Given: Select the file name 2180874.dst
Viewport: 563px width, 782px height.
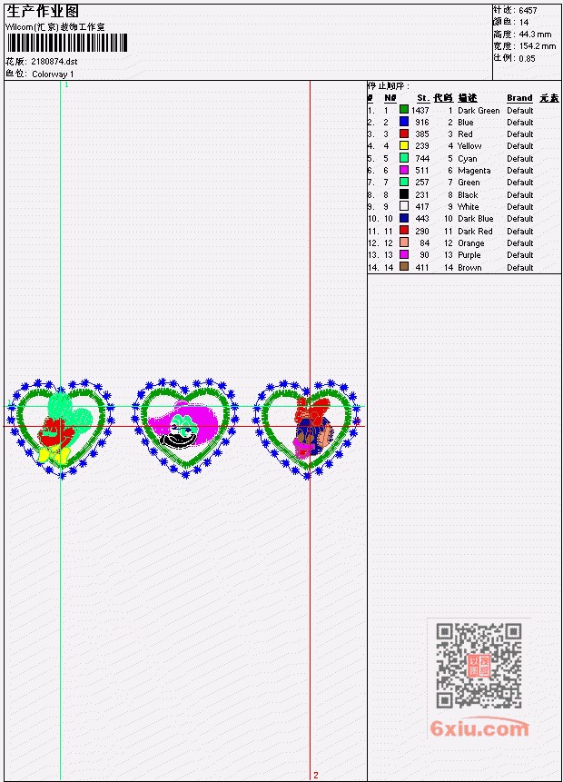Looking at the screenshot, I should coord(54,62).
